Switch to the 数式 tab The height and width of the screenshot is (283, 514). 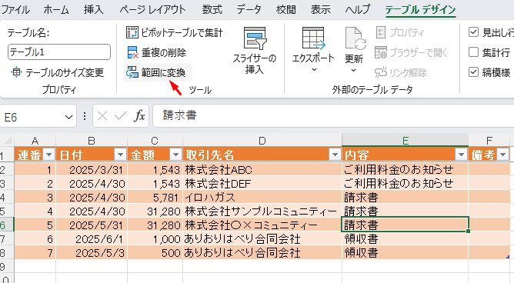click(x=212, y=9)
